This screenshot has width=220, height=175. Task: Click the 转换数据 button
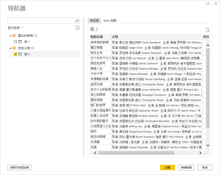click(186, 168)
